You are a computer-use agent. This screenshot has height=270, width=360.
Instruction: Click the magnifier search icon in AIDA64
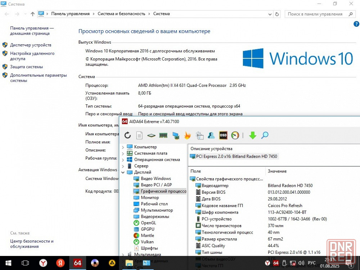click(x=265, y=135)
